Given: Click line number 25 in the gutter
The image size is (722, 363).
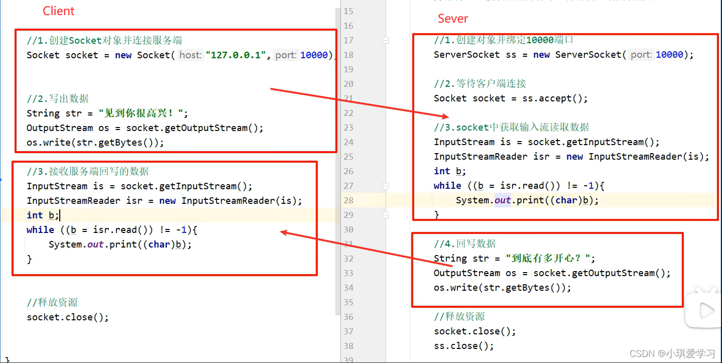Looking at the screenshot, I should pyautogui.click(x=348, y=157).
